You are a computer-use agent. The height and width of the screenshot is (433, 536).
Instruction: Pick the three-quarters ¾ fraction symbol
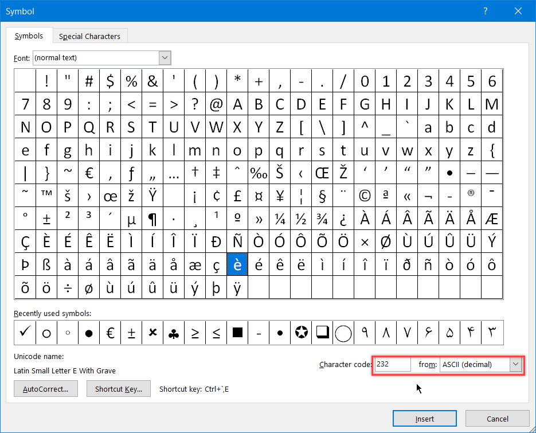(322, 219)
